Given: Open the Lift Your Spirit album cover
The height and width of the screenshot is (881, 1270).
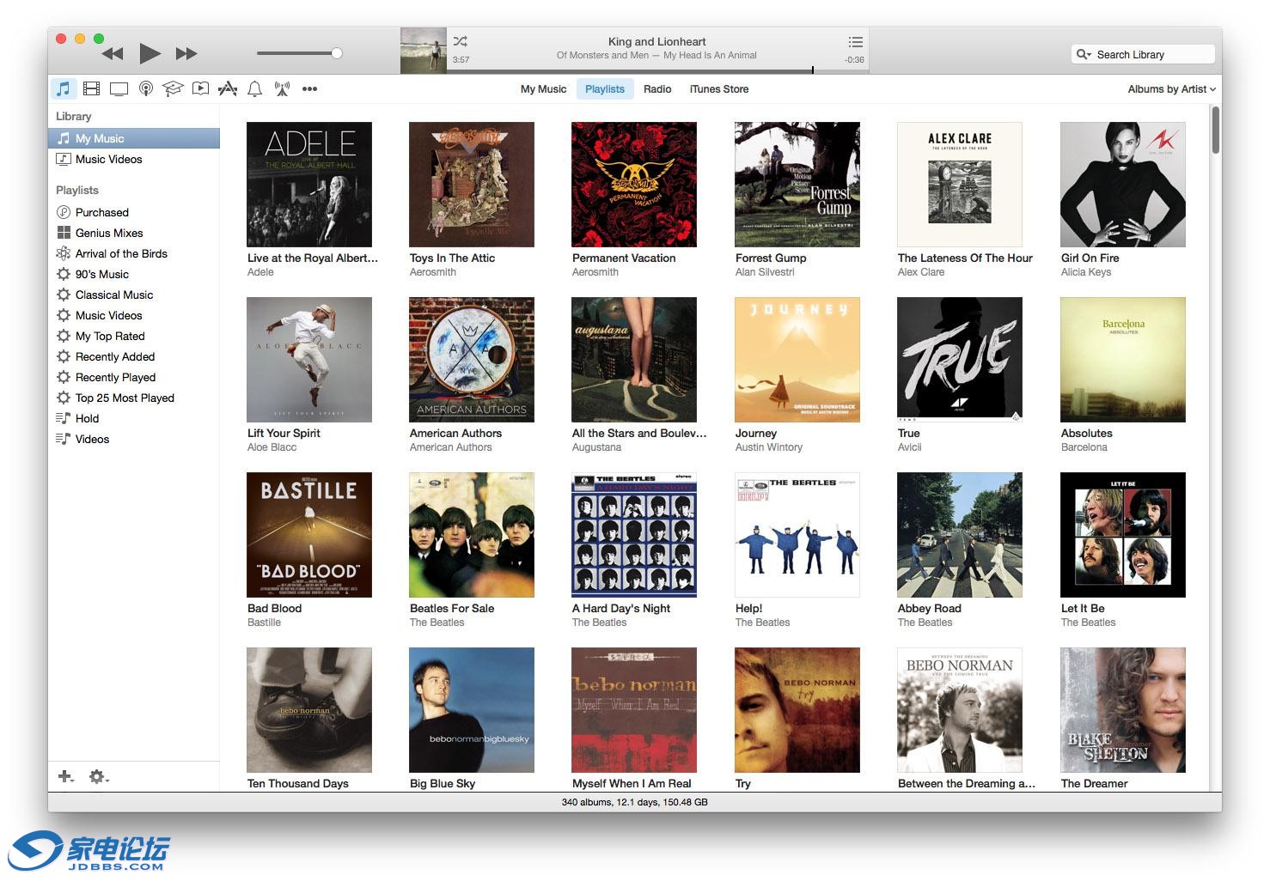Looking at the screenshot, I should [x=309, y=360].
